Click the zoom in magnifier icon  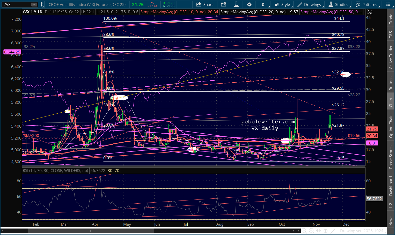coord(311,231)
